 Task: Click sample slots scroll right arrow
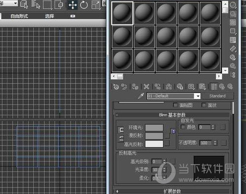tap(219, 76)
